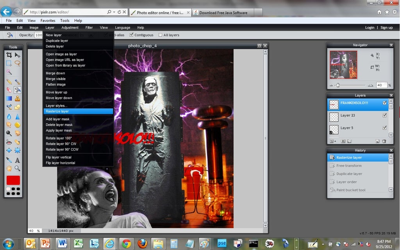The width and height of the screenshot is (400, 250).
Task: Select the Crop tool
Action: (x=9, y=55)
